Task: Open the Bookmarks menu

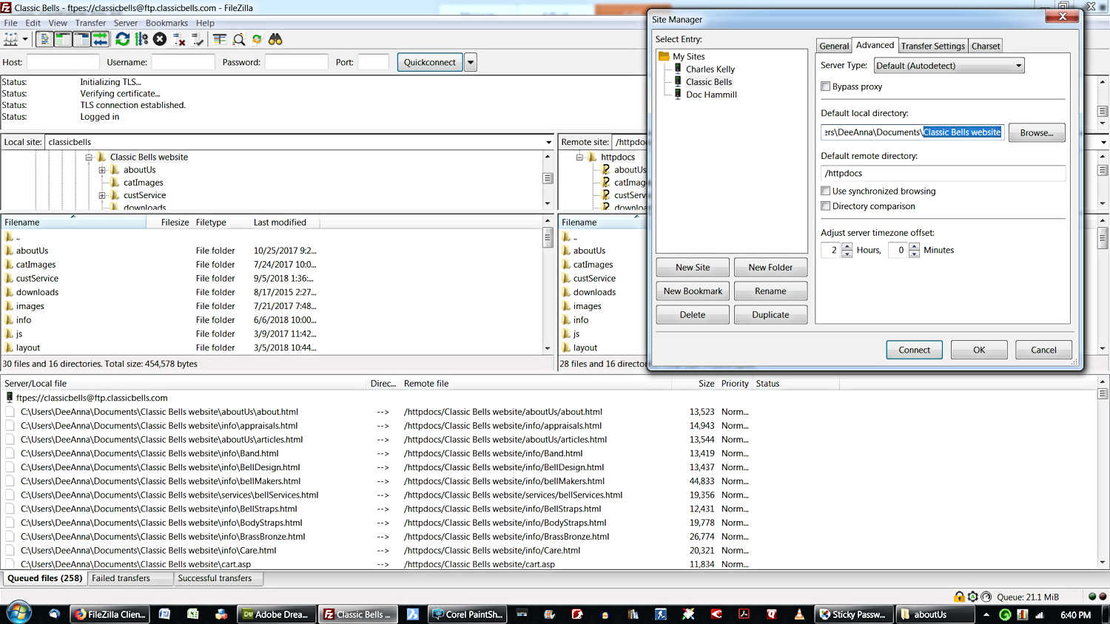Action: point(166,23)
